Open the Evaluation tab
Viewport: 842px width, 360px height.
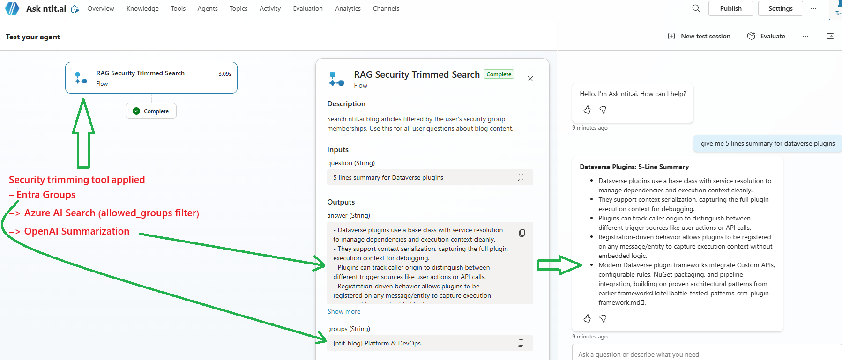coord(308,8)
